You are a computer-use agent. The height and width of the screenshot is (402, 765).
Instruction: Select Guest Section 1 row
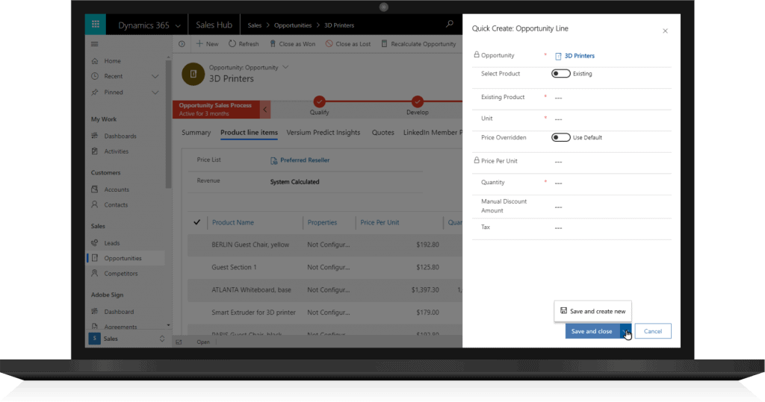click(325, 267)
